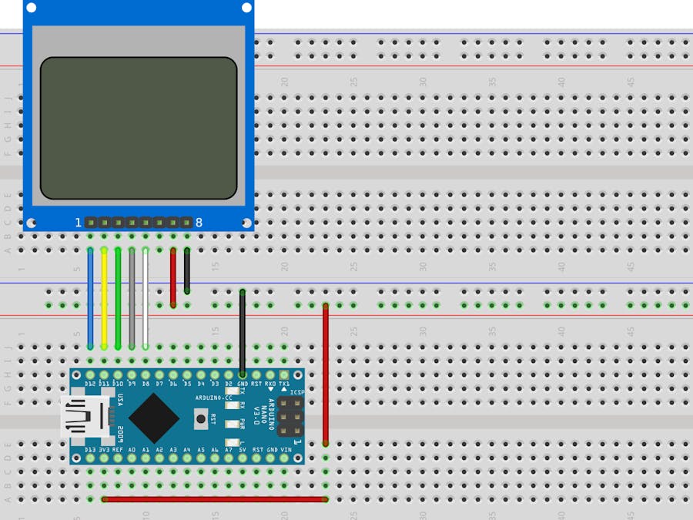Click the A2 pin on the Arduino
This screenshot has height=520, width=693.
point(159,458)
